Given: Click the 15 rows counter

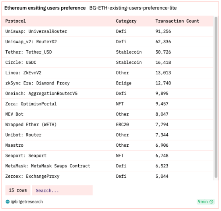Looking at the screenshot, I should [18, 190].
